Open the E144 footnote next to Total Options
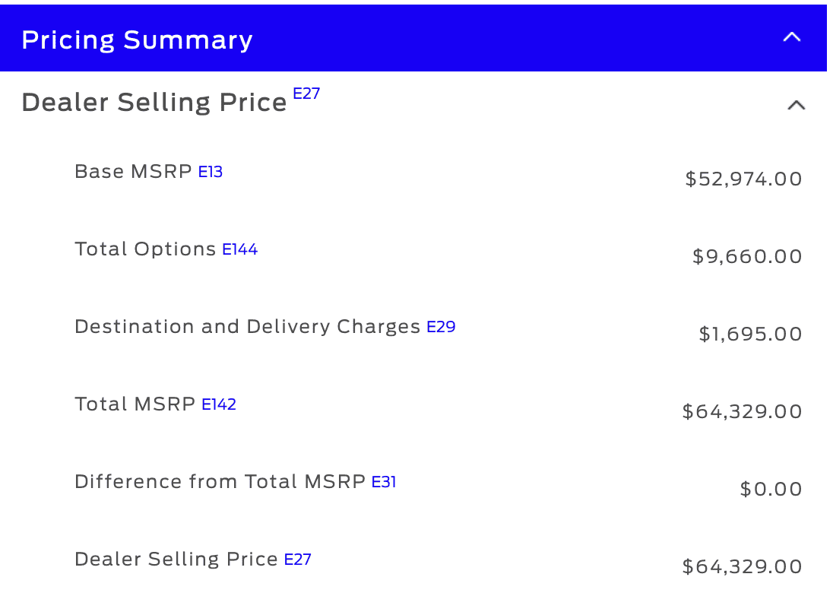The image size is (833, 596). (x=239, y=249)
